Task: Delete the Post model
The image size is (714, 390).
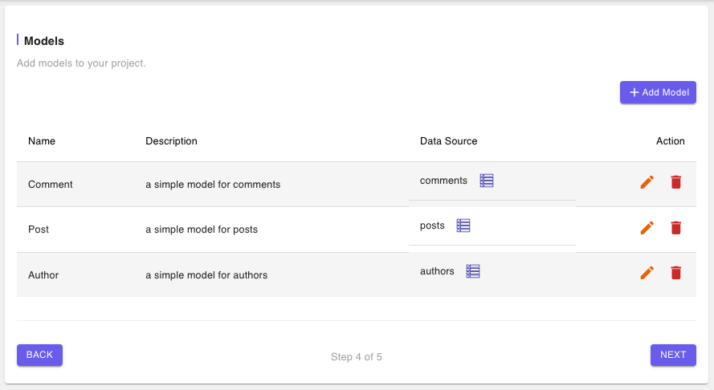Action: tap(675, 228)
